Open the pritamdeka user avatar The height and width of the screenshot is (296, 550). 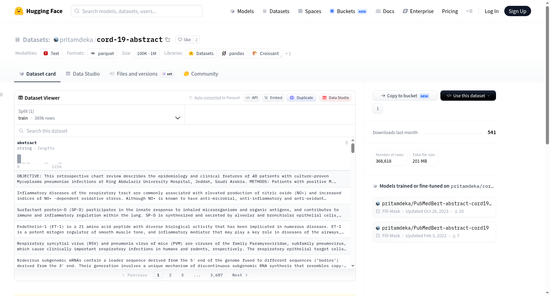coord(56,40)
